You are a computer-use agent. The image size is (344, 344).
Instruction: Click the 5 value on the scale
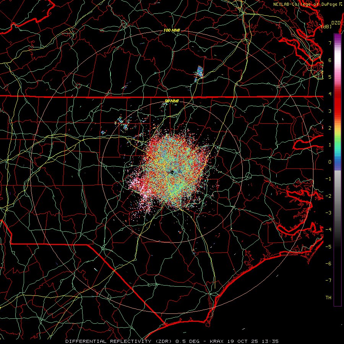(x=330, y=77)
